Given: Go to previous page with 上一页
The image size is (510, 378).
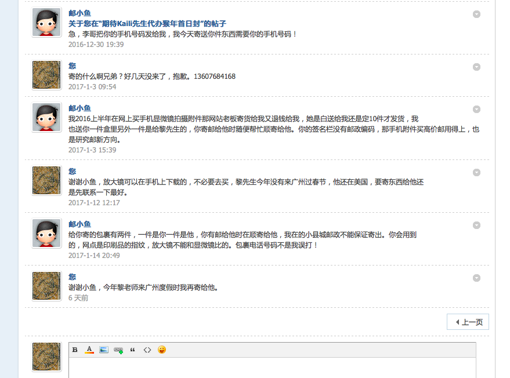Looking at the screenshot, I should pos(468,322).
